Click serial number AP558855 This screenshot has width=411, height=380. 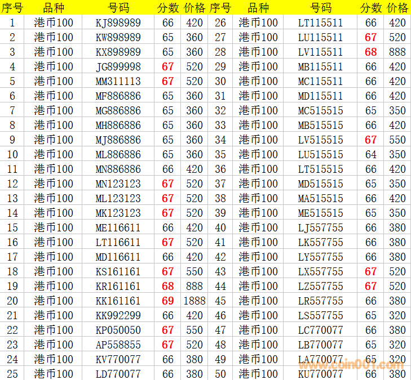(118, 345)
